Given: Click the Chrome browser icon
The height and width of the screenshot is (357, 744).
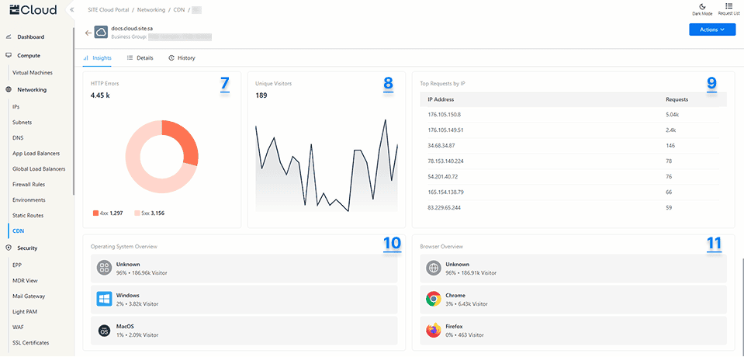Looking at the screenshot, I should (434, 300).
